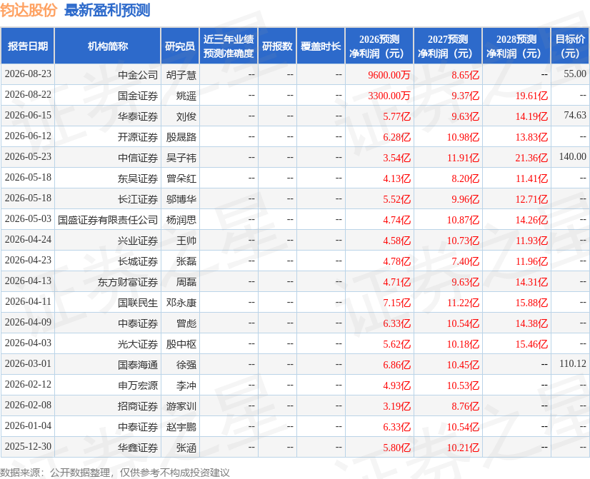590x479 pixels.
Task: Click the 2026预测净利润 column header
Action: (379, 46)
